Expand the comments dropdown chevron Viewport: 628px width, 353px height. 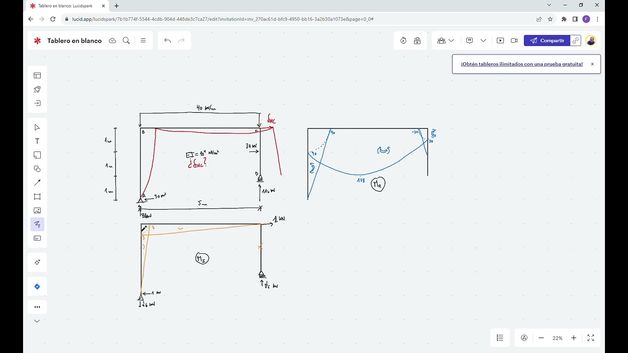coord(483,41)
